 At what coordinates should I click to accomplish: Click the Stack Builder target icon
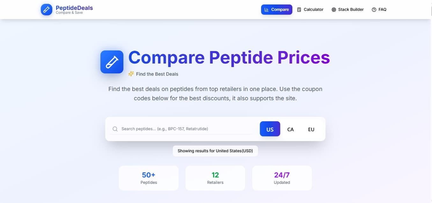tap(333, 10)
